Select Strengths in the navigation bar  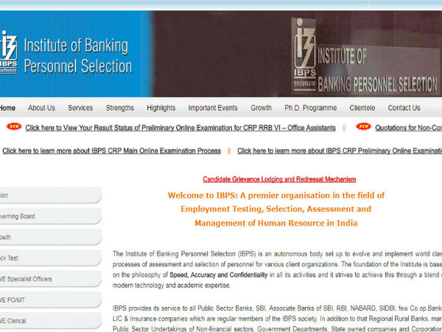pos(120,108)
